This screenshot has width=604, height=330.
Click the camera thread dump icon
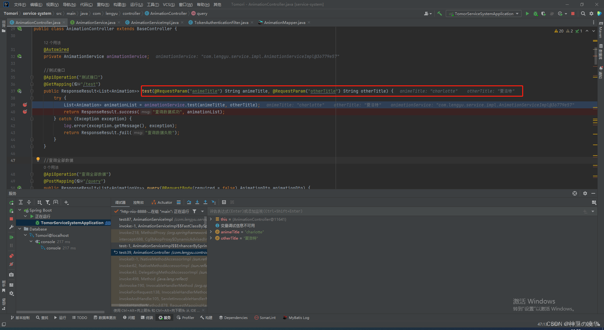[x=11, y=275]
